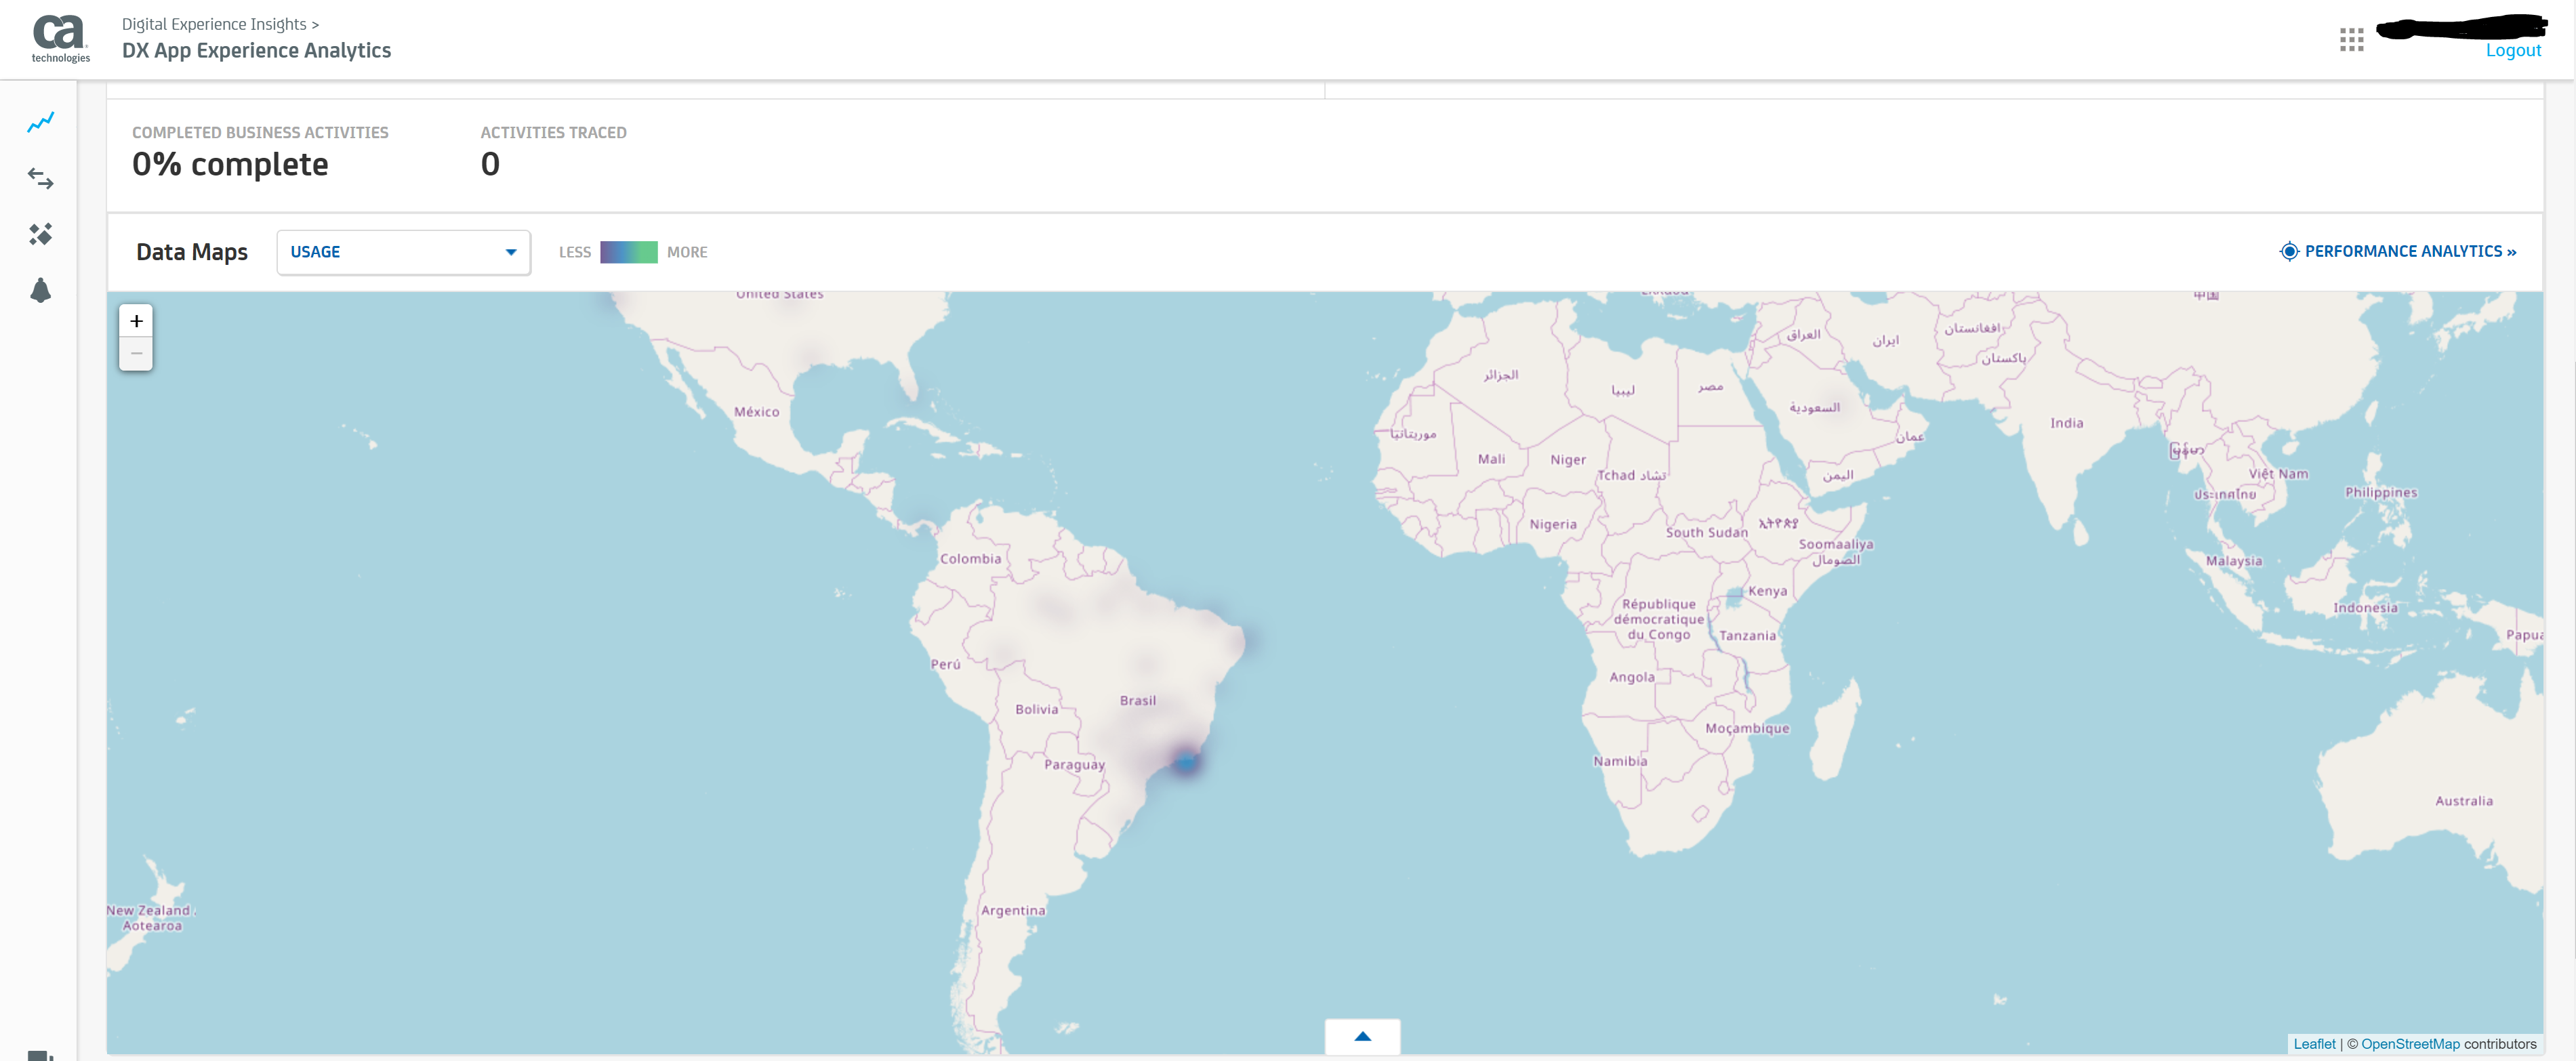Click the usage hotspot on Brazil's coast
This screenshot has height=1061, width=2576.
(x=1186, y=762)
